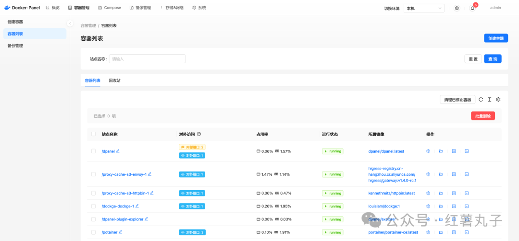Click running status of /dockge-dockge-1

333,206
